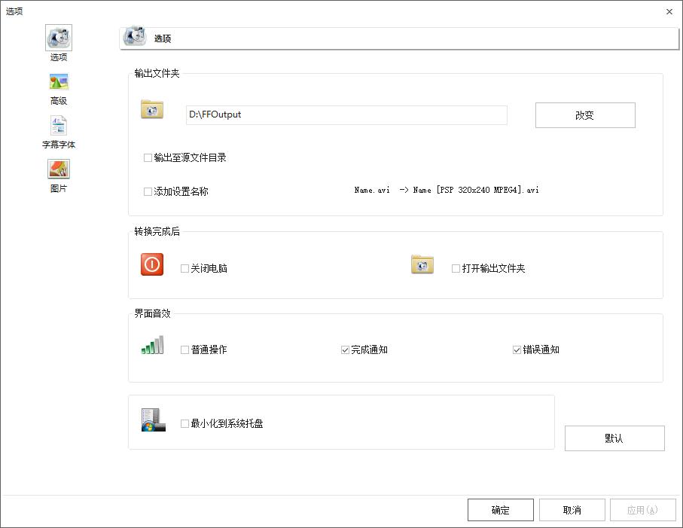Open the 高级 settings category icon
683x528 pixels.
[59, 82]
